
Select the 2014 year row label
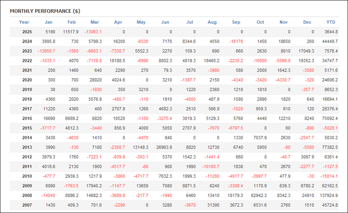pos(27,138)
